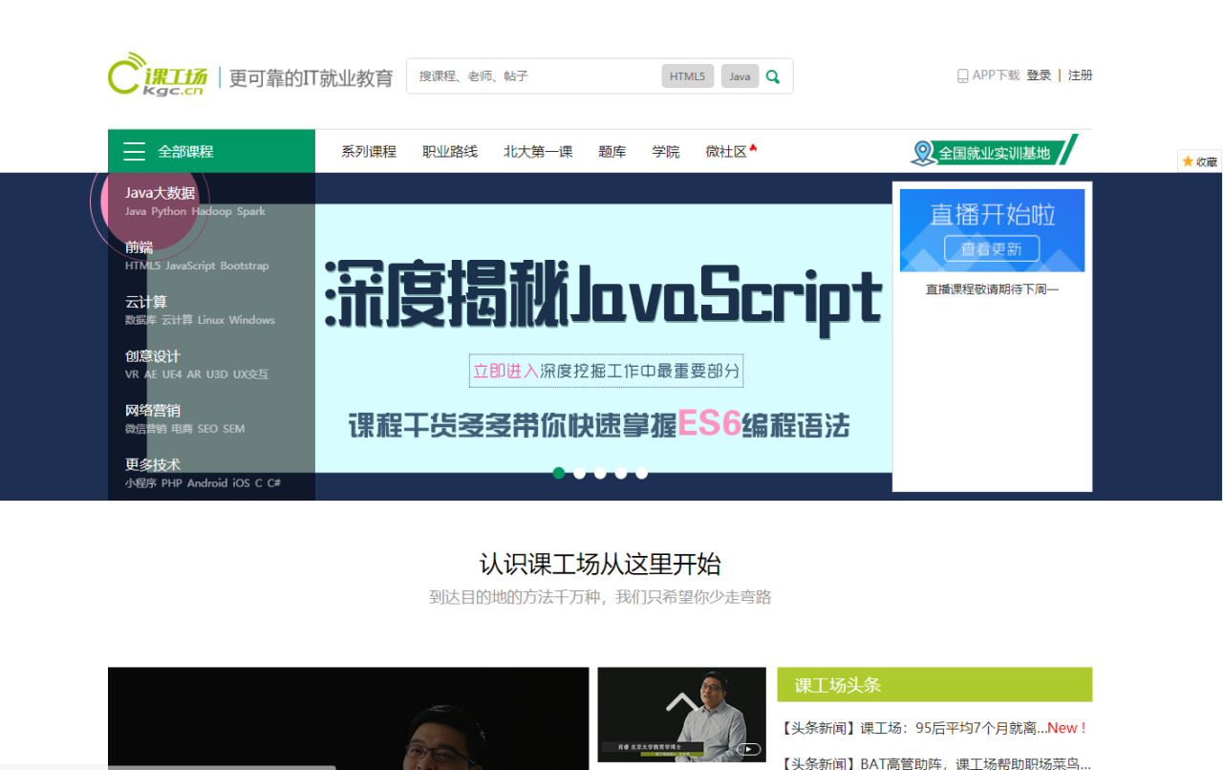Open the 职业路线 navigation tab
The width and height of the screenshot is (1223, 770).
pyautogui.click(x=450, y=152)
